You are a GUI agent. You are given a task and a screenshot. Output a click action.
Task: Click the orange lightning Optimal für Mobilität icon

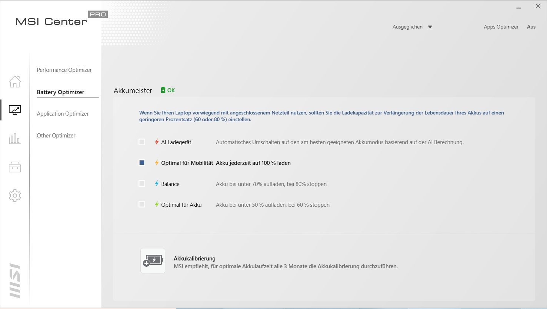(x=157, y=163)
